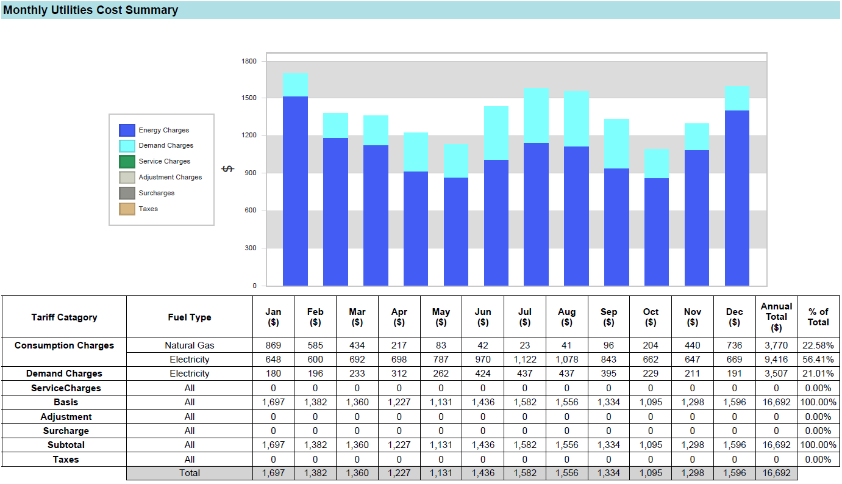Screen dimensions: 842x484
Task: Click the % of Total column header
Action: click(x=818, y=317)
